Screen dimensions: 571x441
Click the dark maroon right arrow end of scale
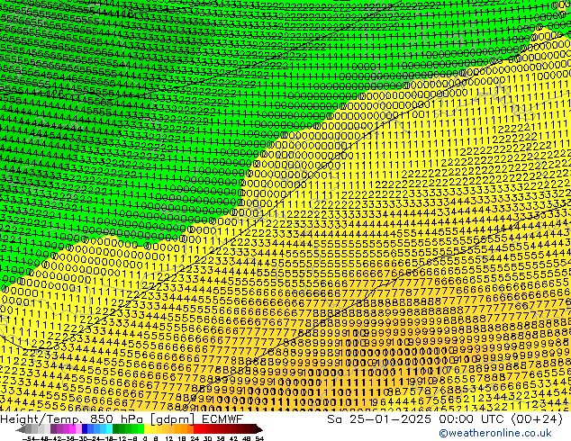coord(259,429)
